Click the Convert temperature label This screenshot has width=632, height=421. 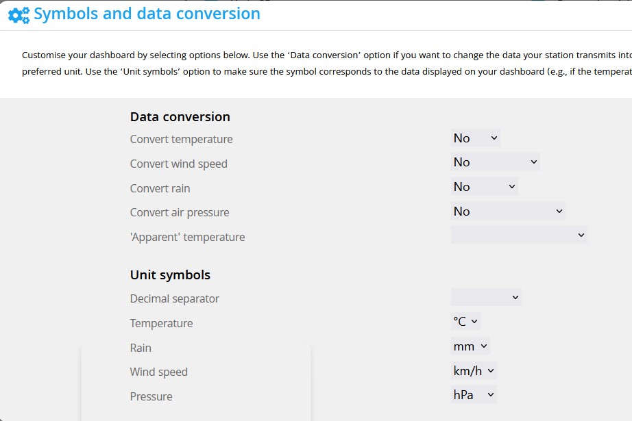click(x=181, y=139)
